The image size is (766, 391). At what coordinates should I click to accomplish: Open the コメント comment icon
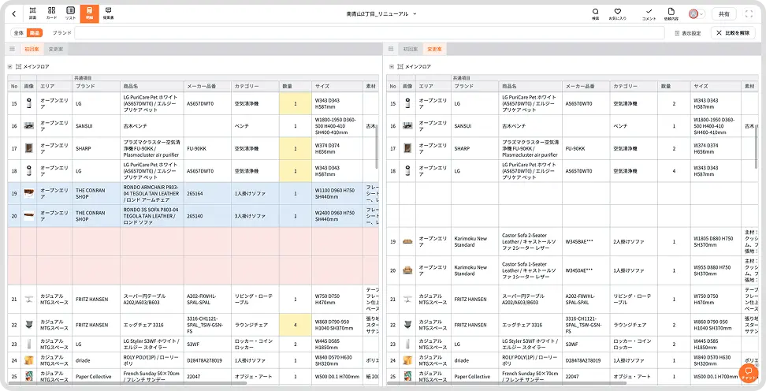(x=649, y=13)
